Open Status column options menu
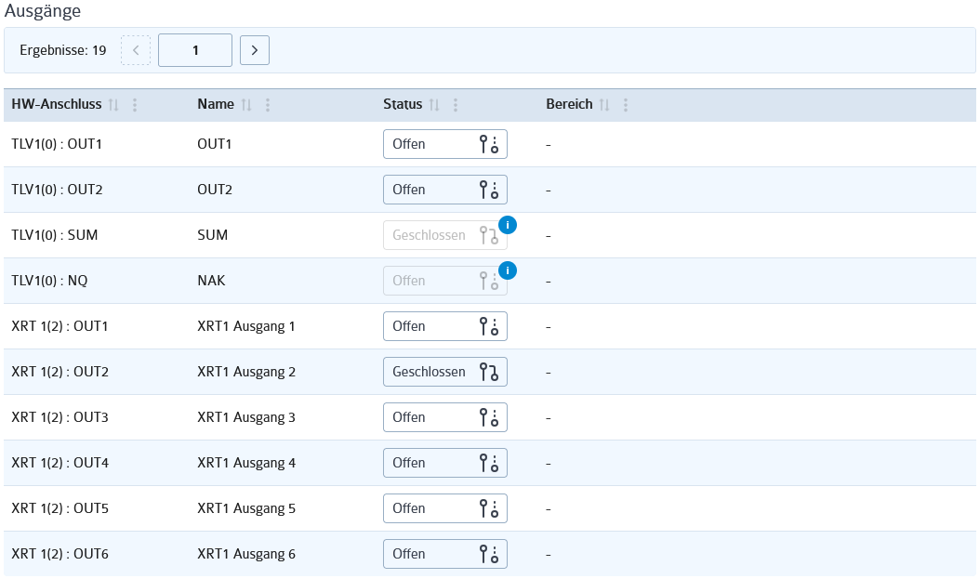The image size is (979, 579). pyautogui.click(x=456, y=105)
